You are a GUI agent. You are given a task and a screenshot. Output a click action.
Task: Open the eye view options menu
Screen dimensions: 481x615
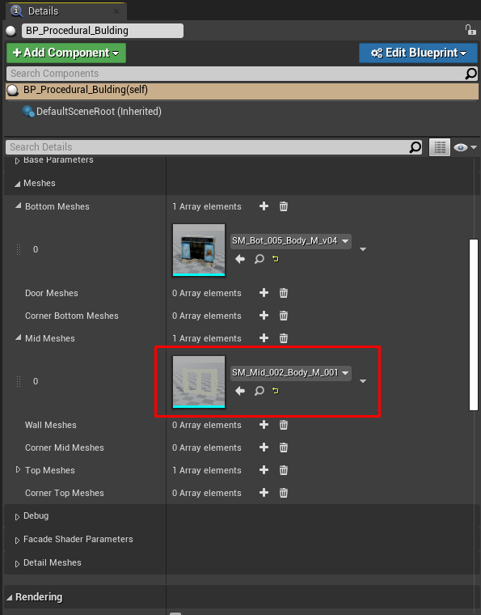tap(465, 147)
